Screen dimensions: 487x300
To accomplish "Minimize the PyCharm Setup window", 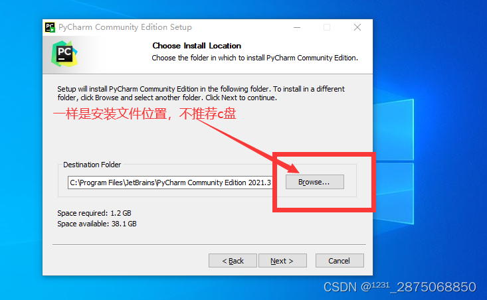I will (297, 27).
